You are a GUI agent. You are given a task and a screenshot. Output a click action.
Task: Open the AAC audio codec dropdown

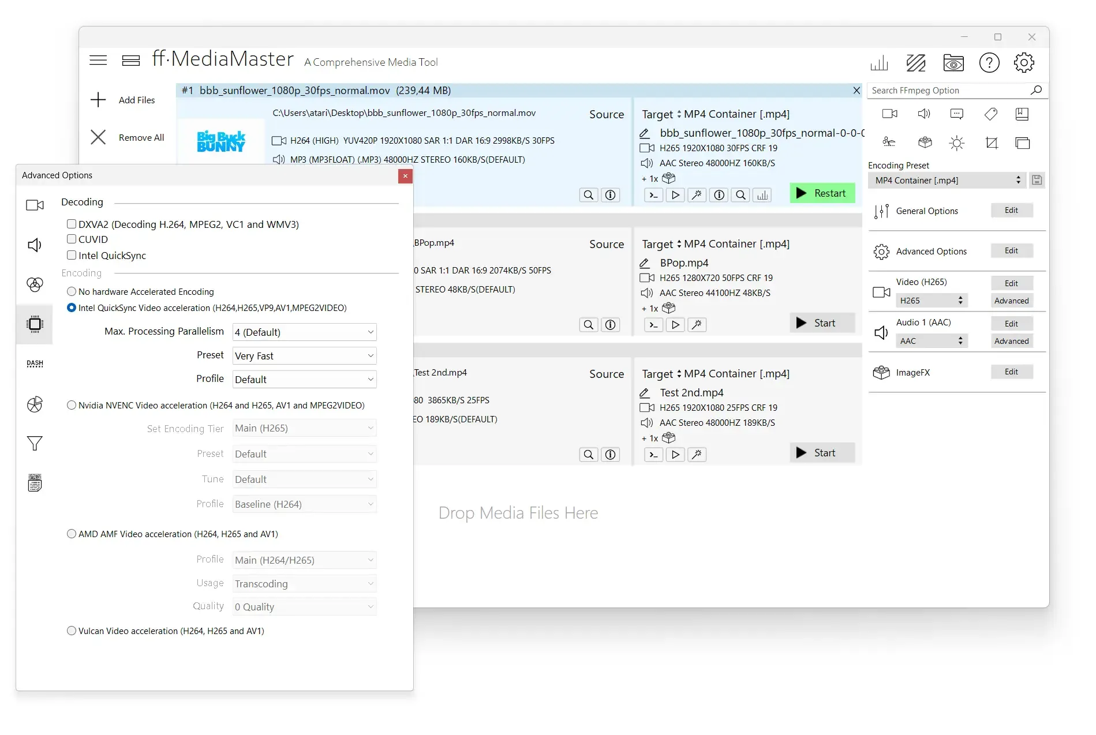(931, 341)
